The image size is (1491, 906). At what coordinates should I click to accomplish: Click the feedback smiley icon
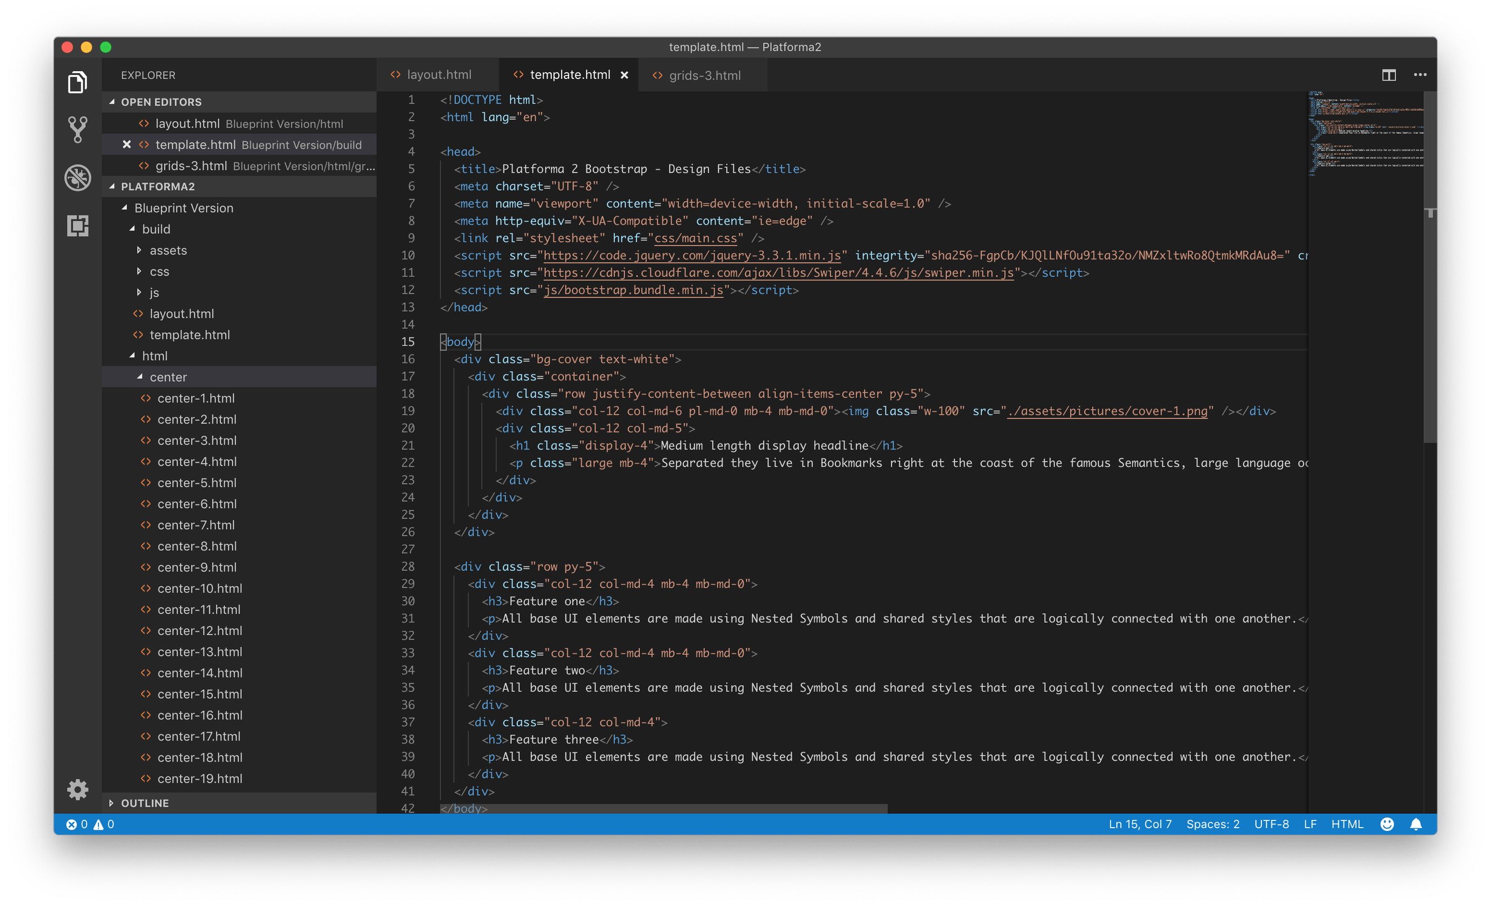(x=1387, y=824)
